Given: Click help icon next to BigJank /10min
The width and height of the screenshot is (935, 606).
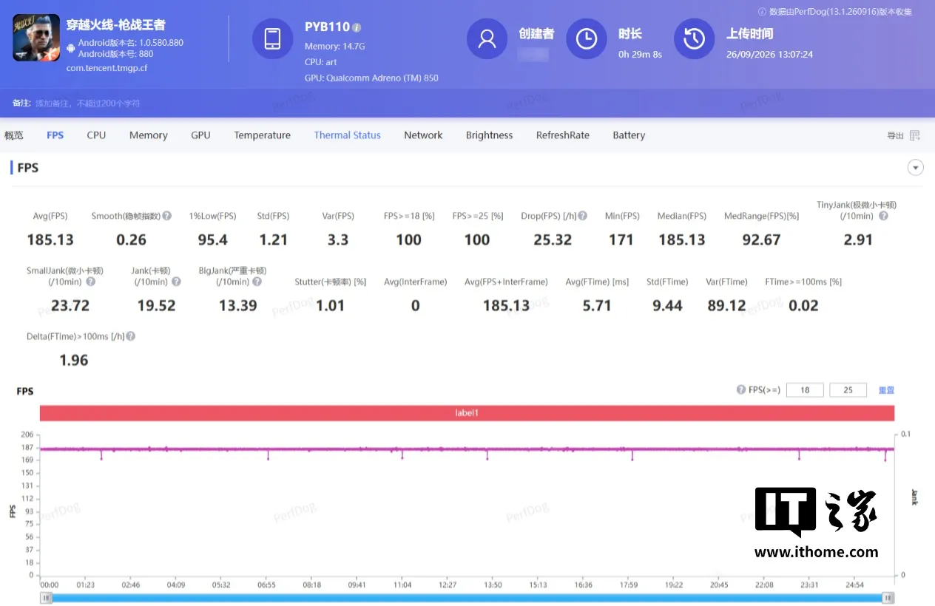Looking at the screenshot, I should tap(257, 282).
